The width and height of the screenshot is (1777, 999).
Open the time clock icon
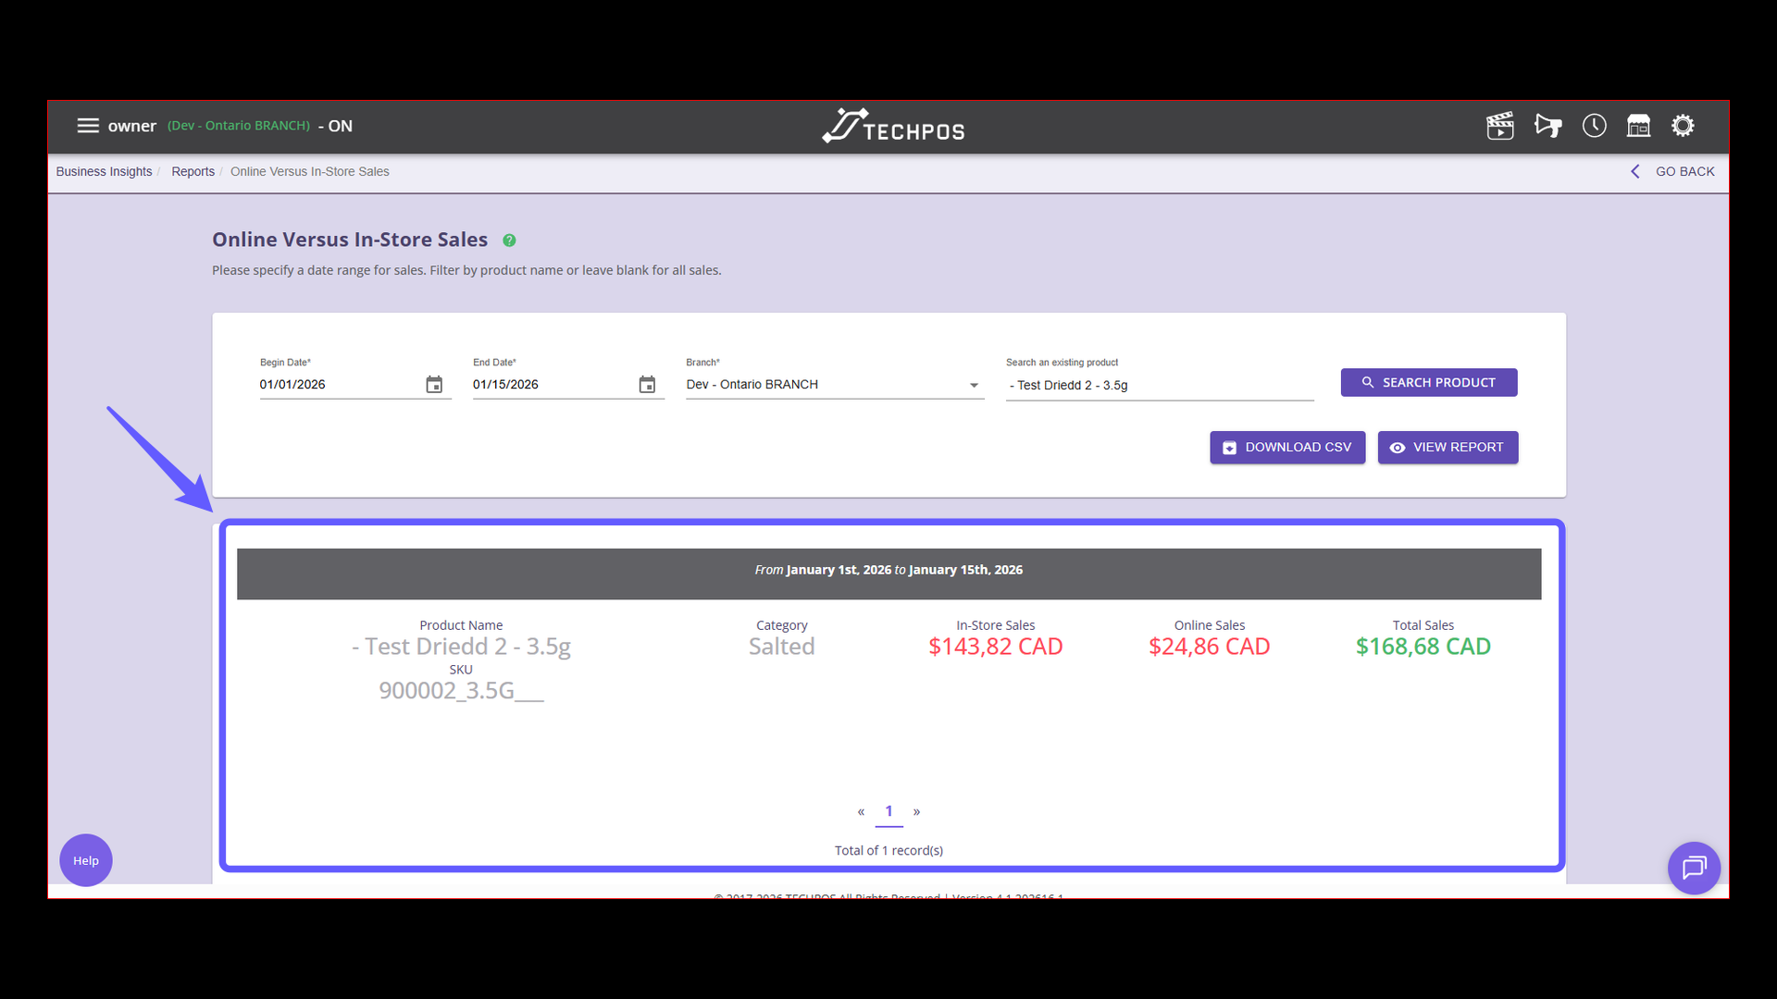[1594, 126]
